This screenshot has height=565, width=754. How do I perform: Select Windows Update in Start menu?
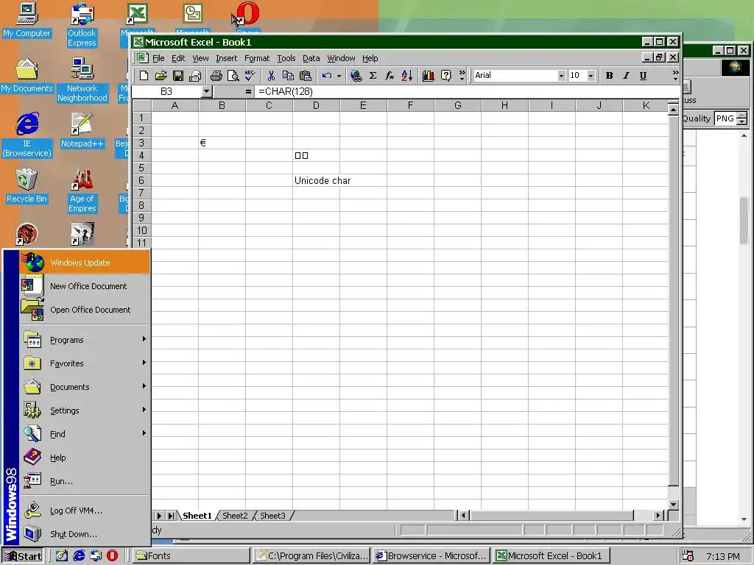coord(85,263)
